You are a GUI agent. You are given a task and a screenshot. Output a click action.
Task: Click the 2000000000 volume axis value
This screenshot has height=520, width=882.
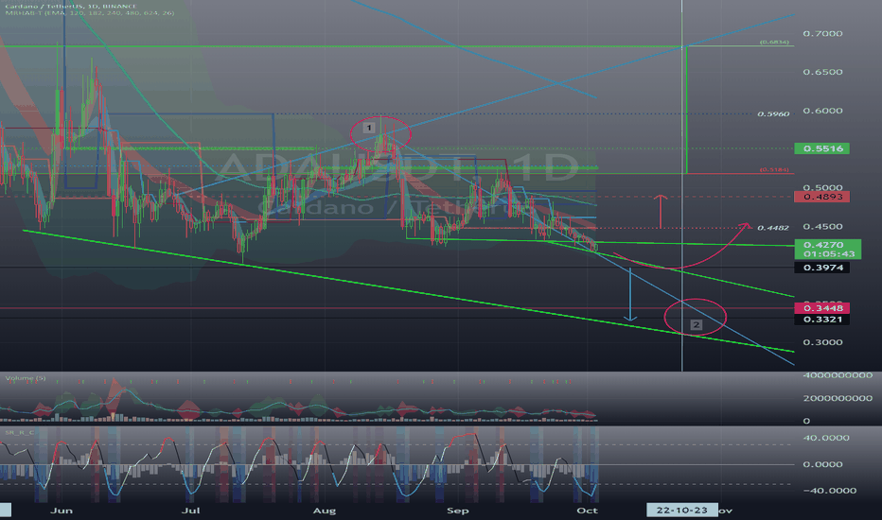click(x=838, y=398)
